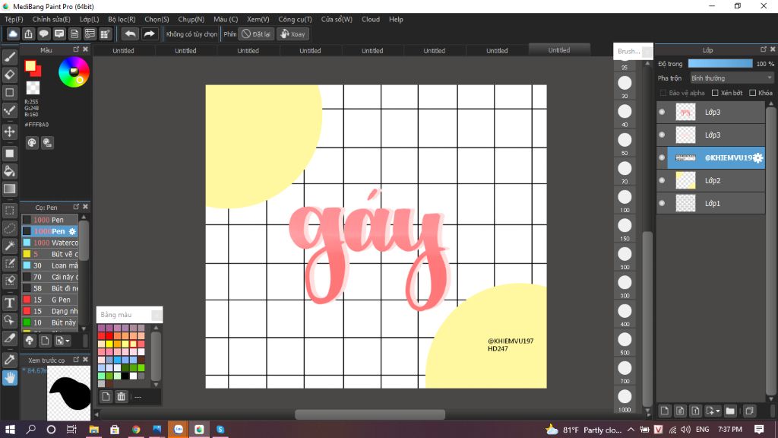Select the Lớp2 layer row
This screenshot has height=438, width=778.
coord(711,180)
